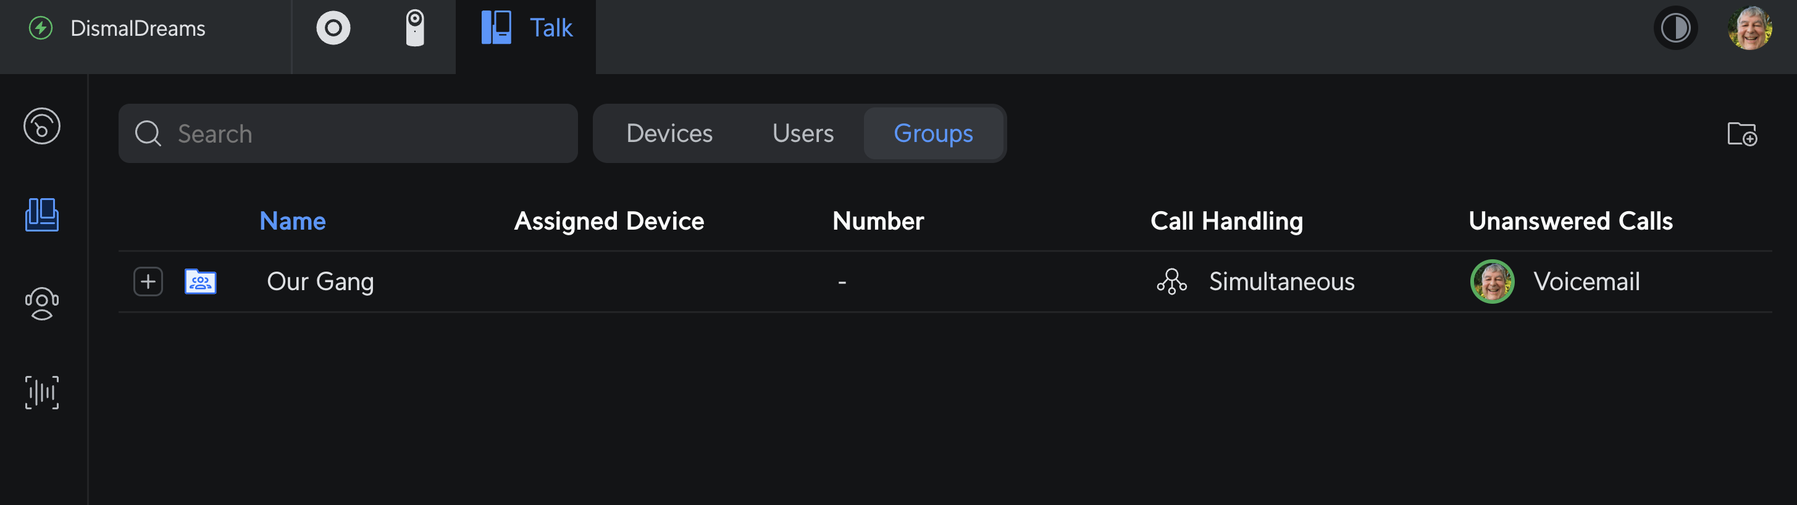Open the operator headset sidebar icon

pyautogui.click(x=42, y=303)
